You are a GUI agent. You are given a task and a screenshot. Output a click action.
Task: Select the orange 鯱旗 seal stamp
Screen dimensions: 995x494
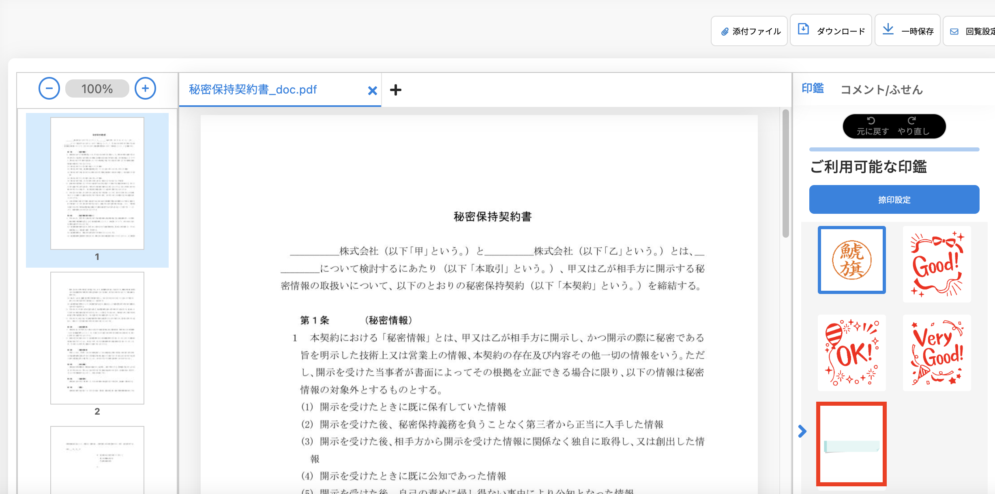tap(852, 260)
